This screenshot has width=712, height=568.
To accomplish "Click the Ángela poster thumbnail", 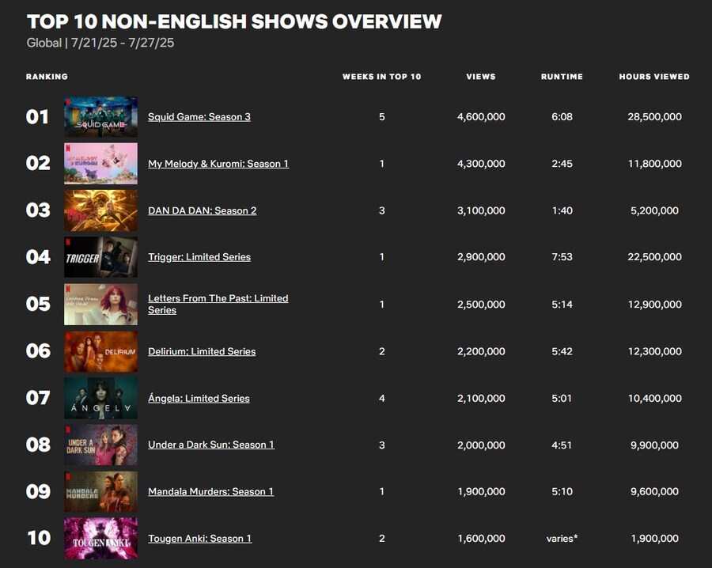I will pos(100,398).
